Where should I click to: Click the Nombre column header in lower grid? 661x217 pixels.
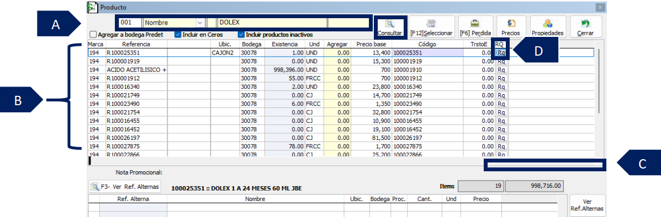coord(256,199)
